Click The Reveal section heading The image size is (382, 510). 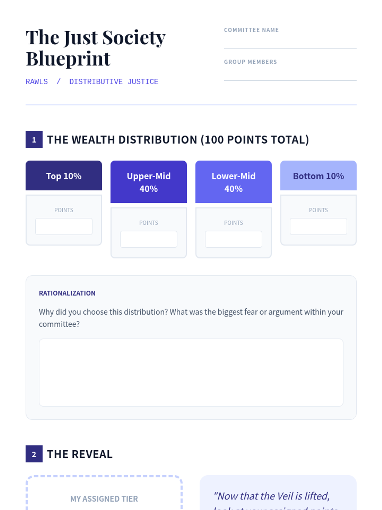pos(80,454)
